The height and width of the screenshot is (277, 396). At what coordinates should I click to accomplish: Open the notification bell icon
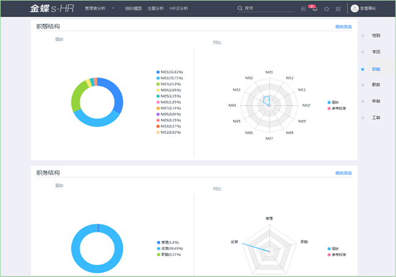click(314, 9)
